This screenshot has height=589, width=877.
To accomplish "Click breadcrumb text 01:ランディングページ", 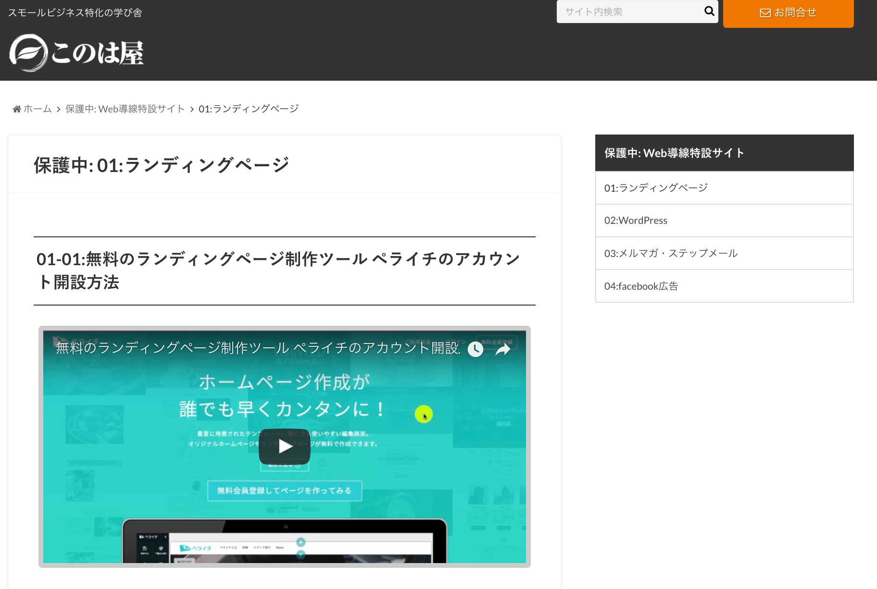I will pos(249,109).
